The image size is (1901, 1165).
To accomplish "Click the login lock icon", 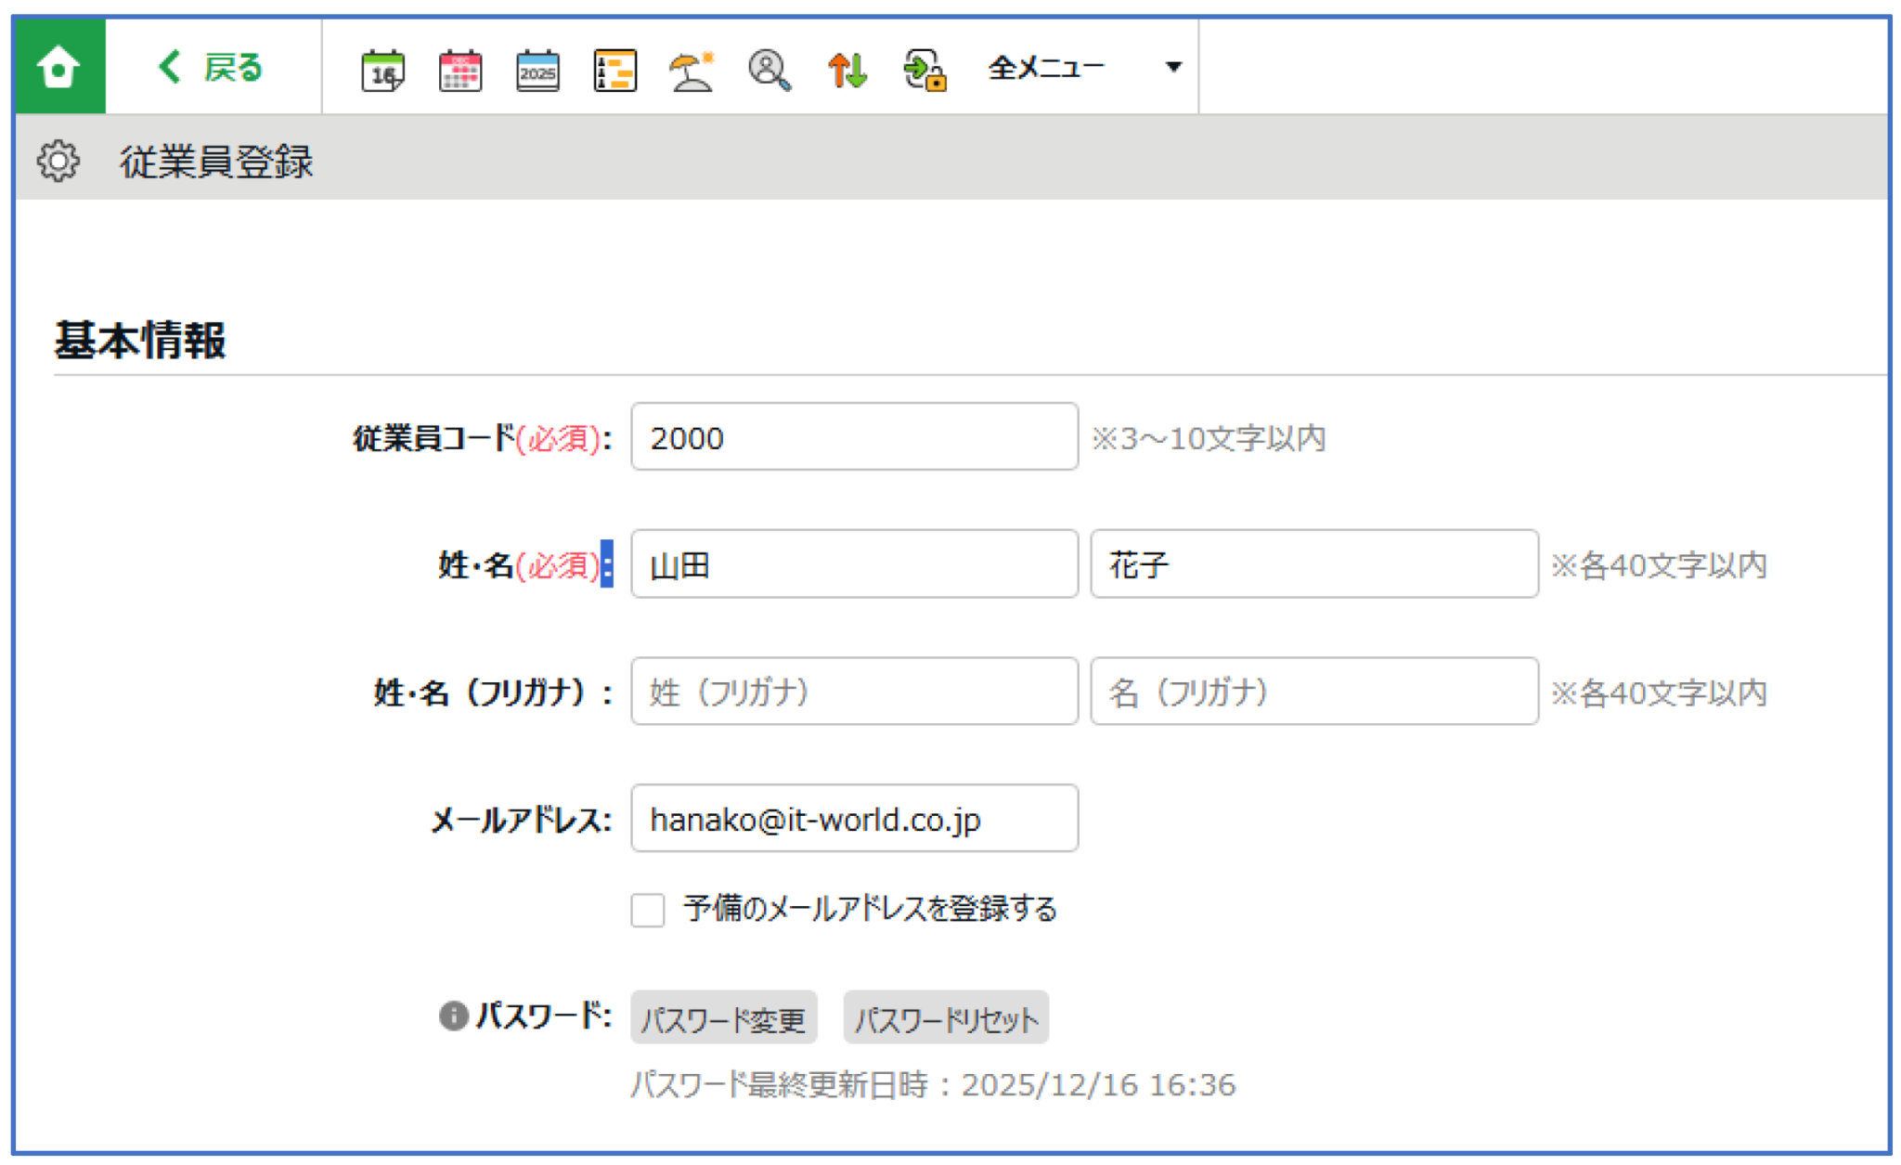I will click(925, 71).
